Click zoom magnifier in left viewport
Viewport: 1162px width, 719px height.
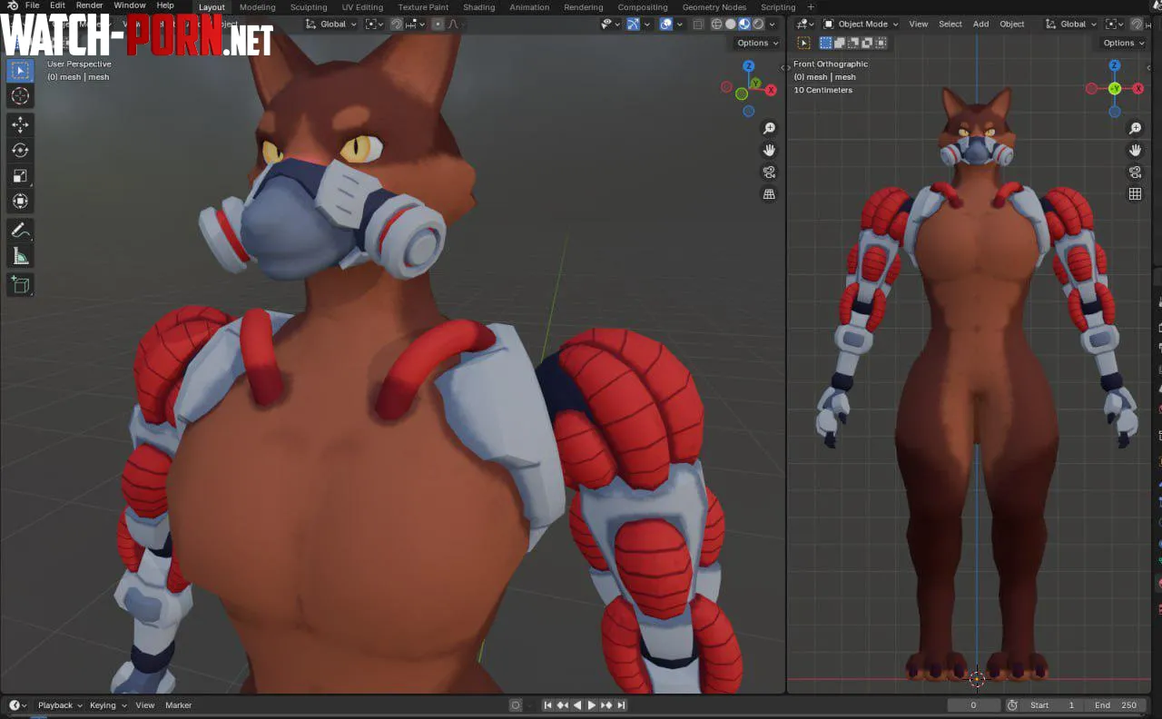pos(769,129)
